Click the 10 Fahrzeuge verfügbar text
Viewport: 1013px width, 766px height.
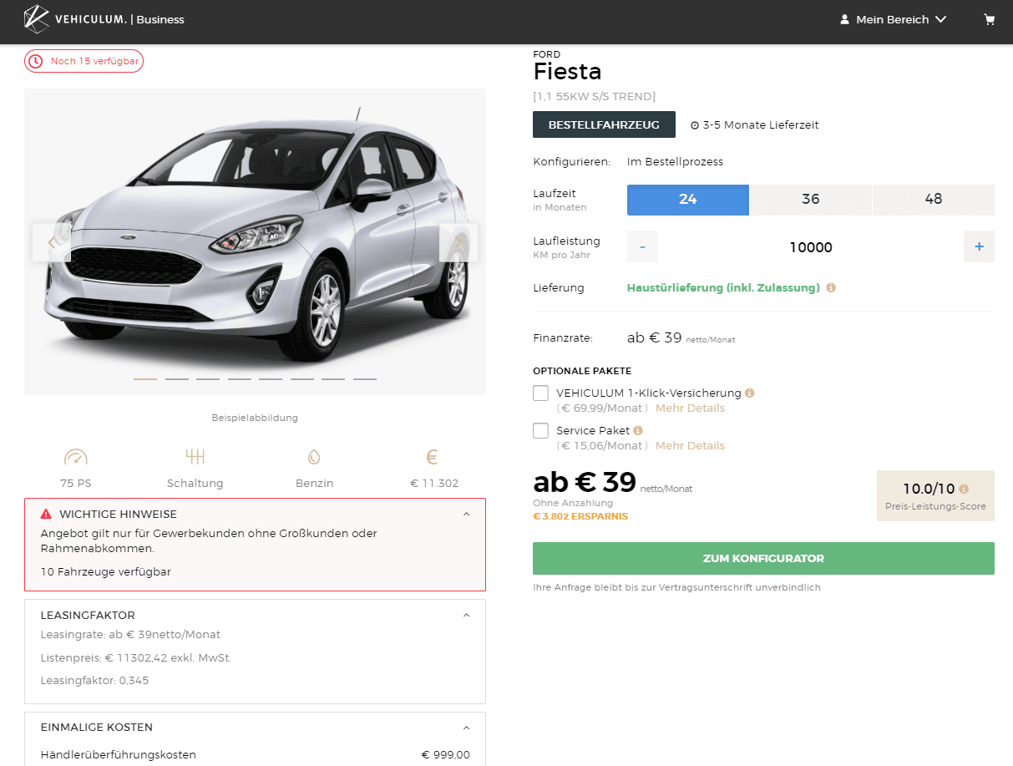coord(105,572)
